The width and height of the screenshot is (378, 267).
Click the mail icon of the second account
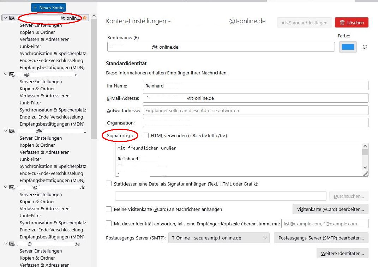point(12,74)
